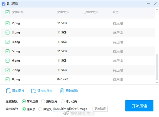Select the 清晰优先 radio option

pyautogui.click(x=43, y=101)
